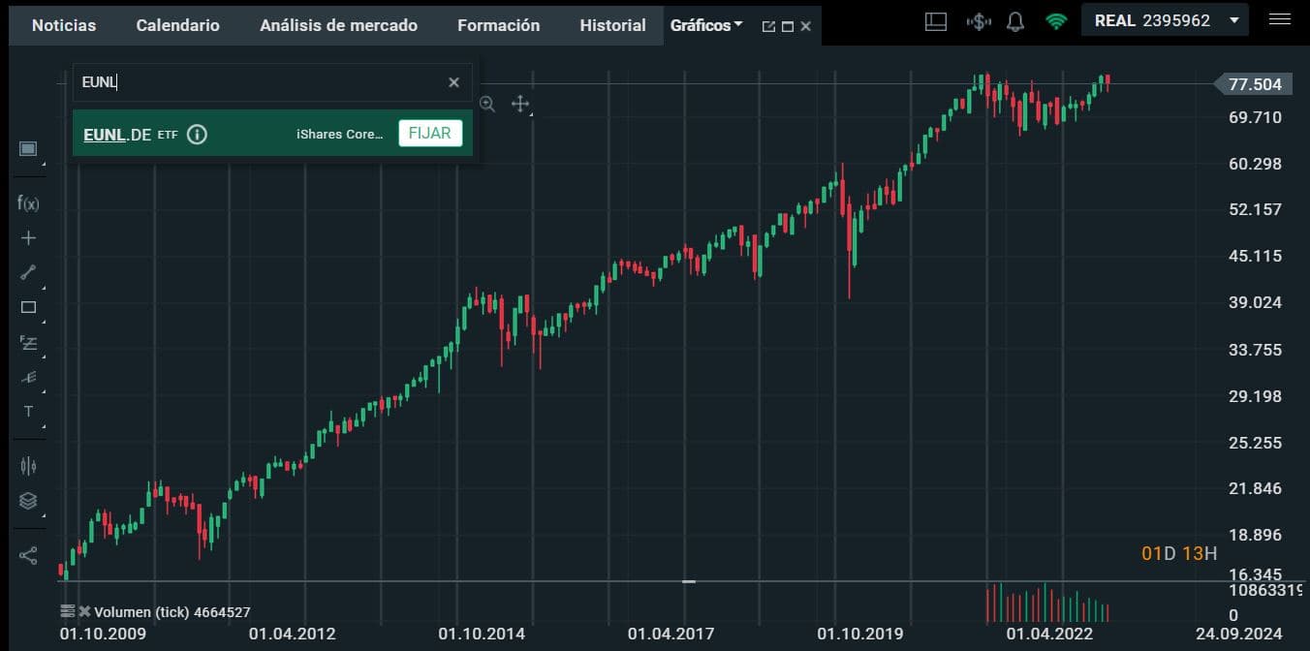Remove the Volumen (tick) indicator

tap(84, 611)
